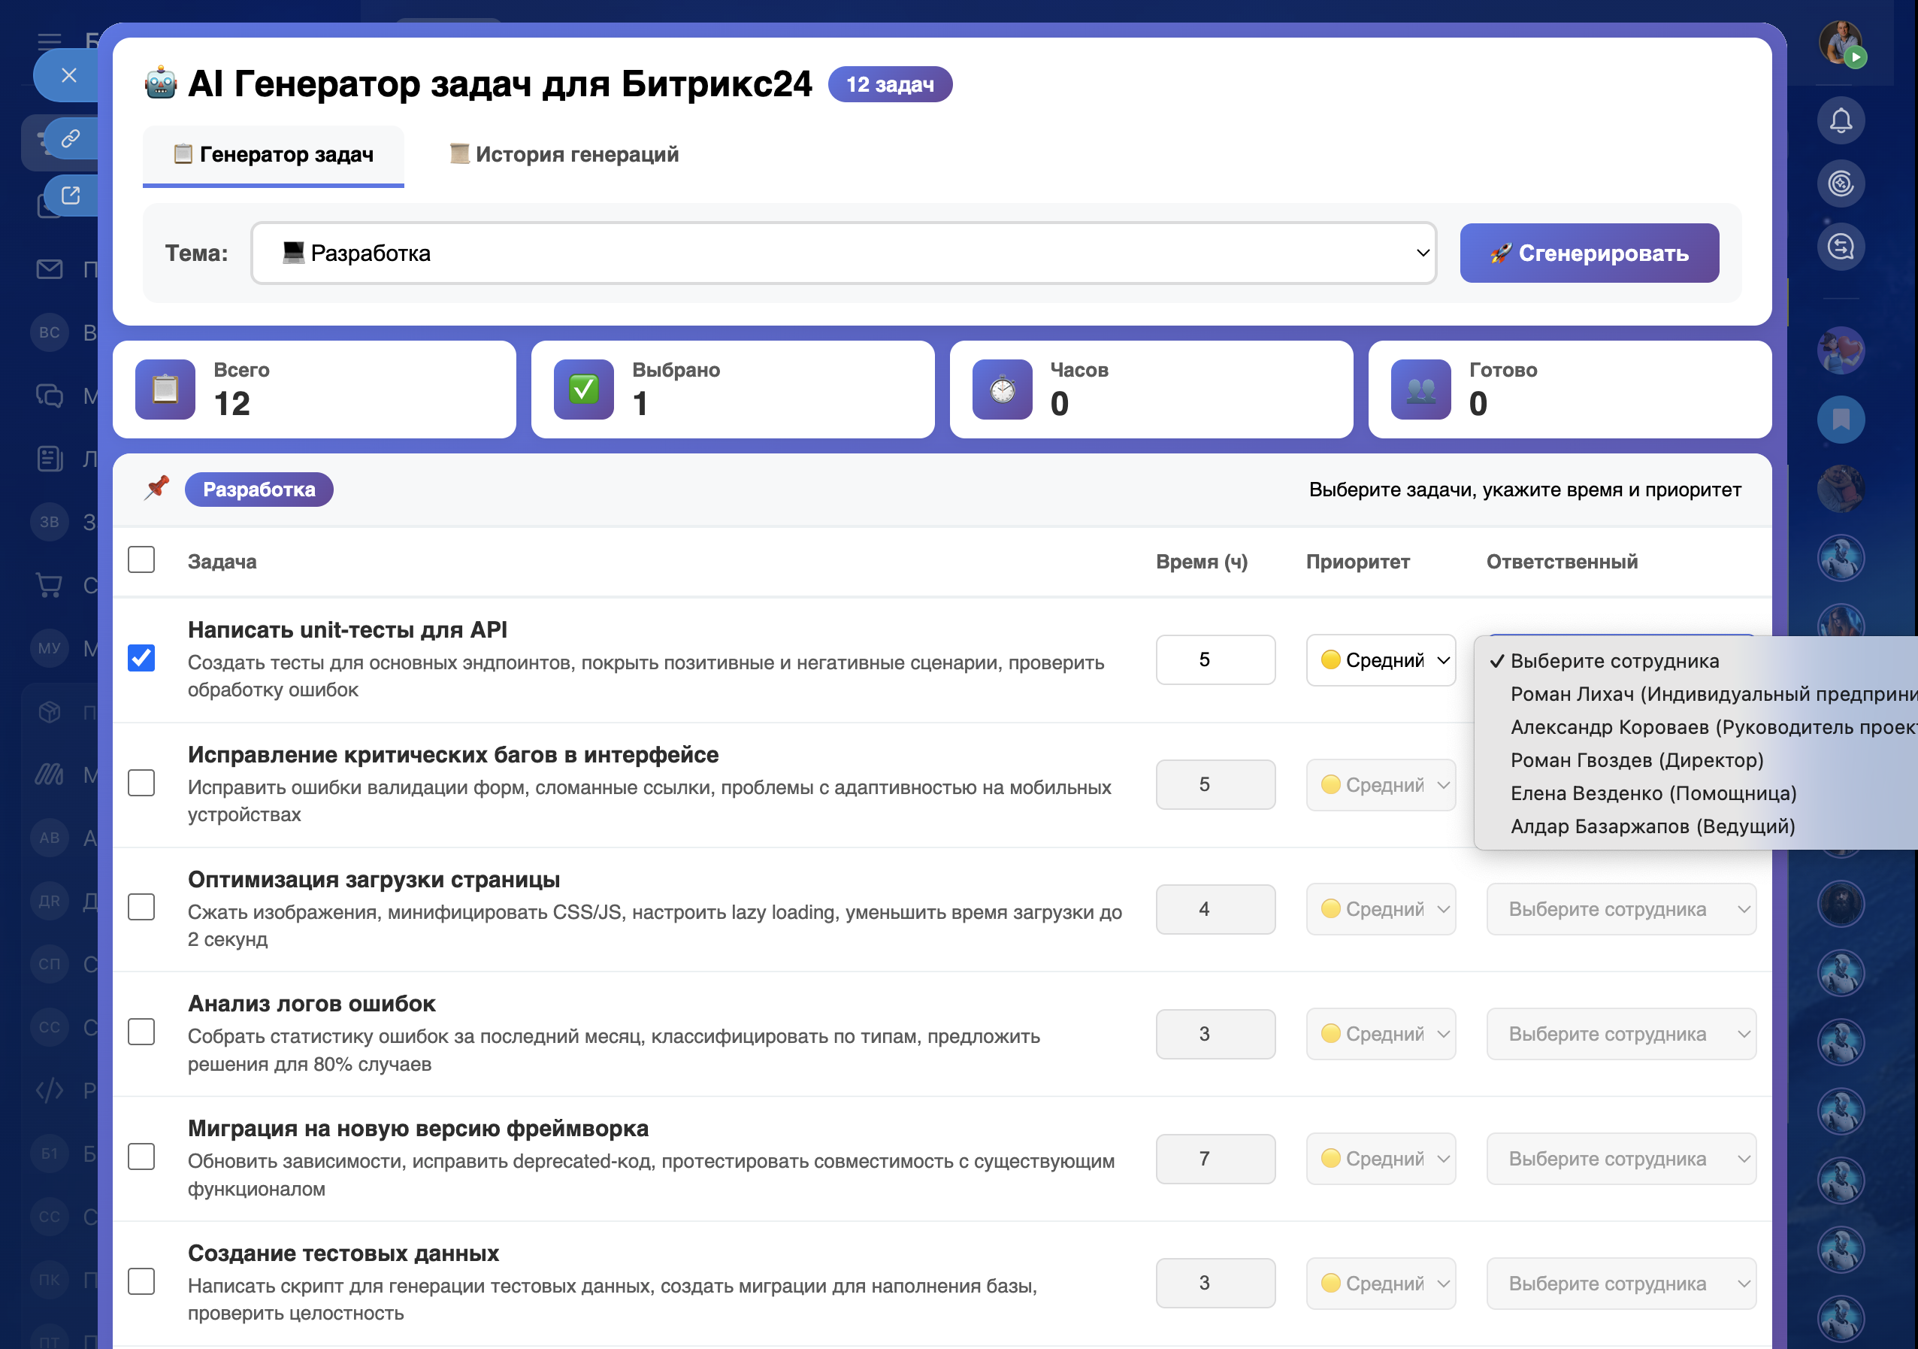Open the chat search icon in right panel
This screenshot has height=1349, width=1918.
(1841, 247)
